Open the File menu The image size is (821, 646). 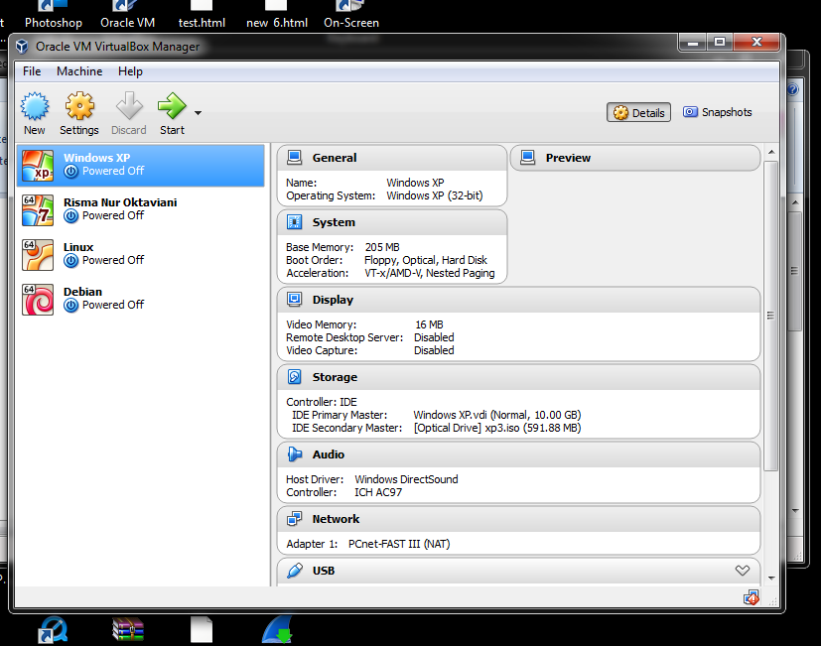click(31, 70)
